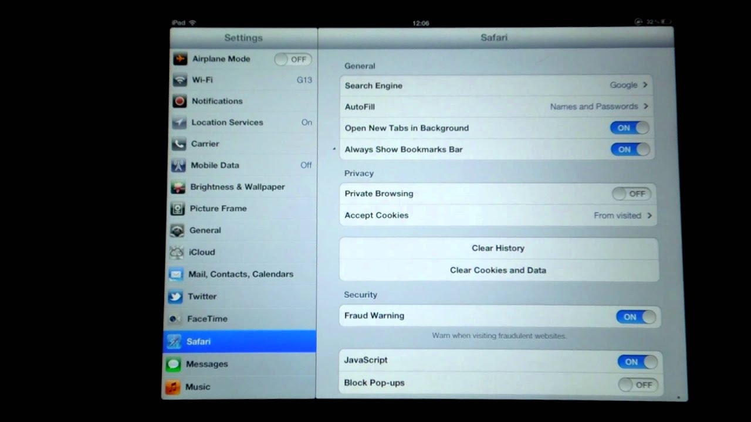751x422 pixels.
Task: Open the AutoFill row
Action: (497, 107)
